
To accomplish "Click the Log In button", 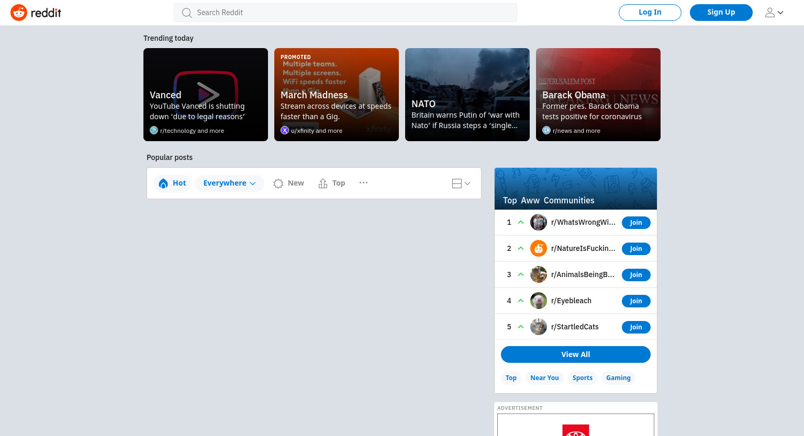I will click(x=650, y=13).
